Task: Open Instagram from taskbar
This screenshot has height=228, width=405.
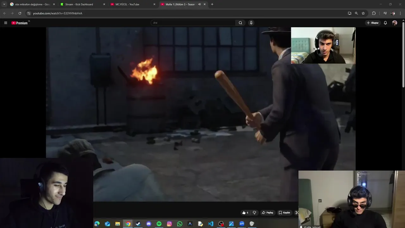Action: [x=169, y=224]
